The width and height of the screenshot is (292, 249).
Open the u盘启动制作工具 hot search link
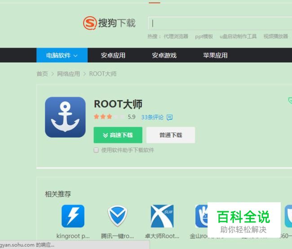pyautogui.click(x=238, y=36)
